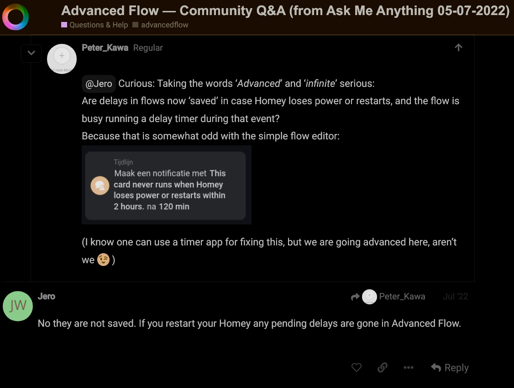Viewport: 514px width, 388px height.
Task: Open the Peter_Kawa username in the quote header
Action: pyautogui.click(x=105, y=48)
